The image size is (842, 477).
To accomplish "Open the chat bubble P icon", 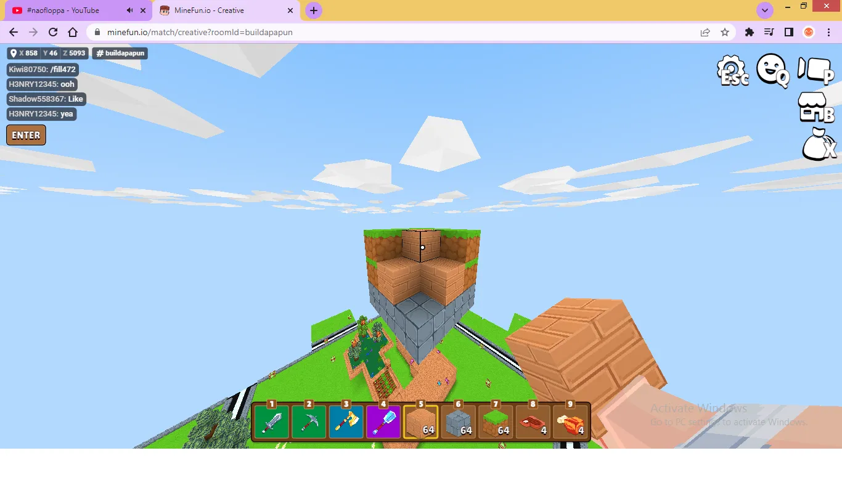I will click(x=815, y=70).
